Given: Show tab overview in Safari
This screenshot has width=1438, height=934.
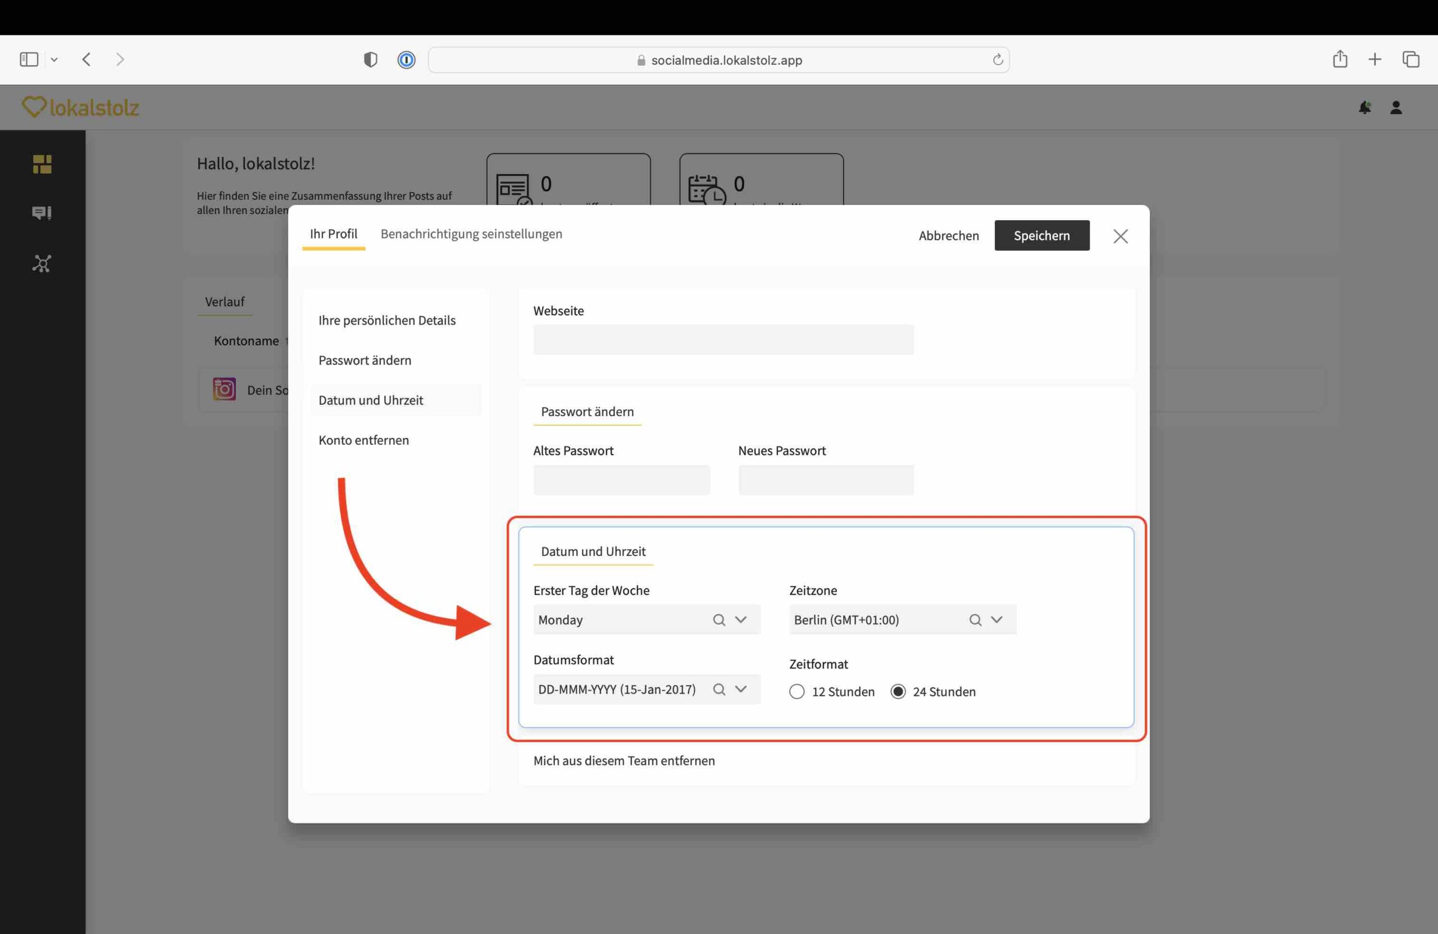Looking at the screenshot, I should [x=1411, y=59].
